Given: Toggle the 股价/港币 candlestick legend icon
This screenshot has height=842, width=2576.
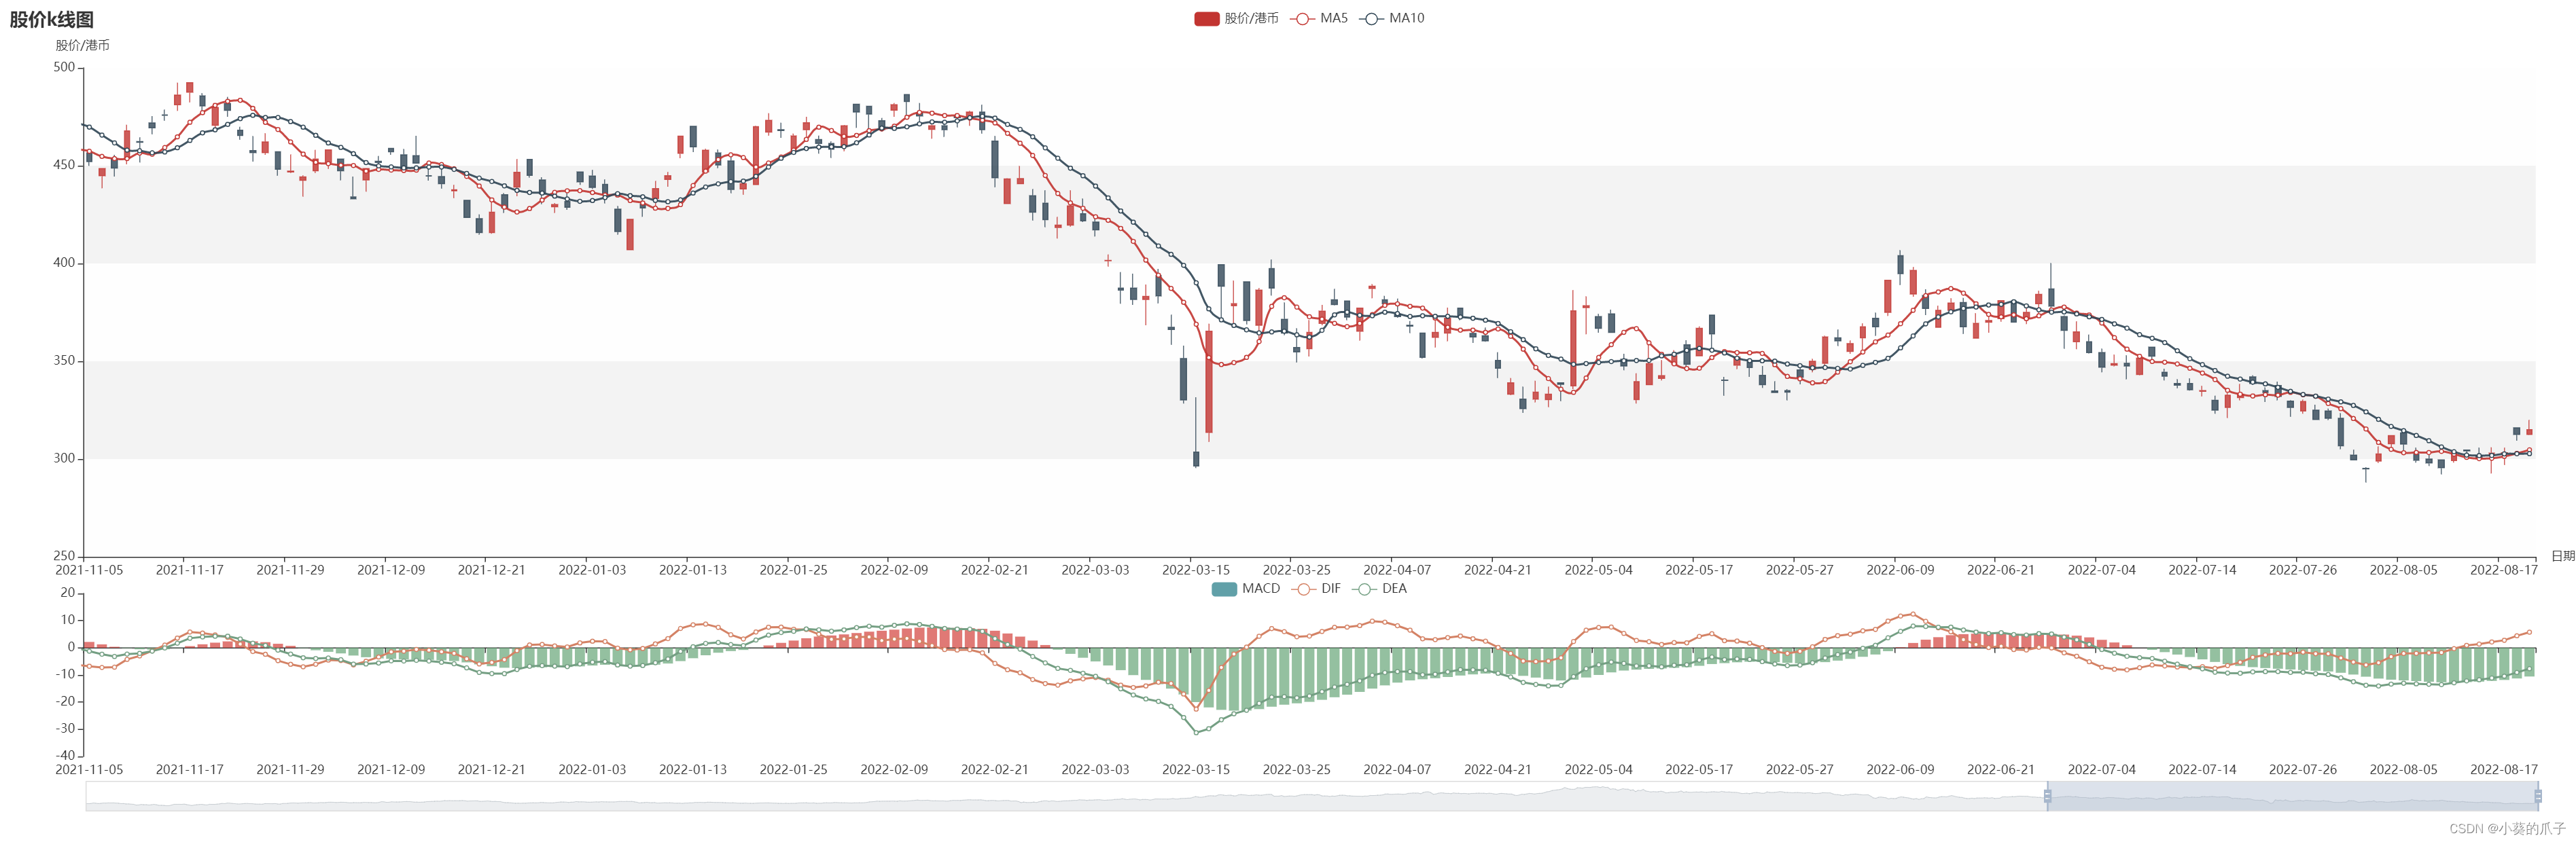Looking at the screenshot, I should (1206, 18).
